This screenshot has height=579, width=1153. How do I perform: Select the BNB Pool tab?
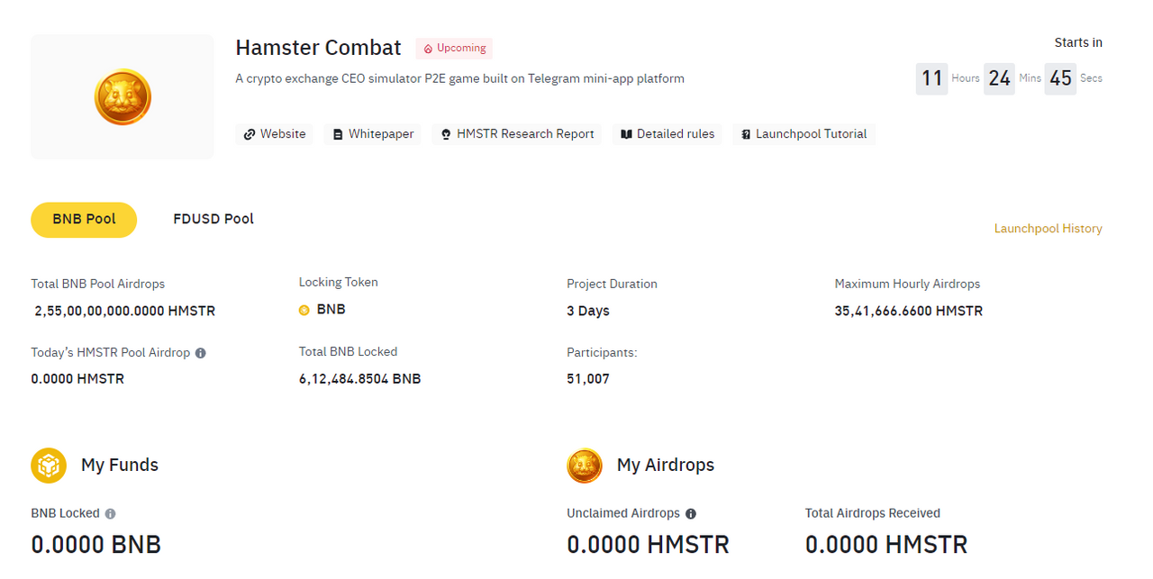pos(84,220)
